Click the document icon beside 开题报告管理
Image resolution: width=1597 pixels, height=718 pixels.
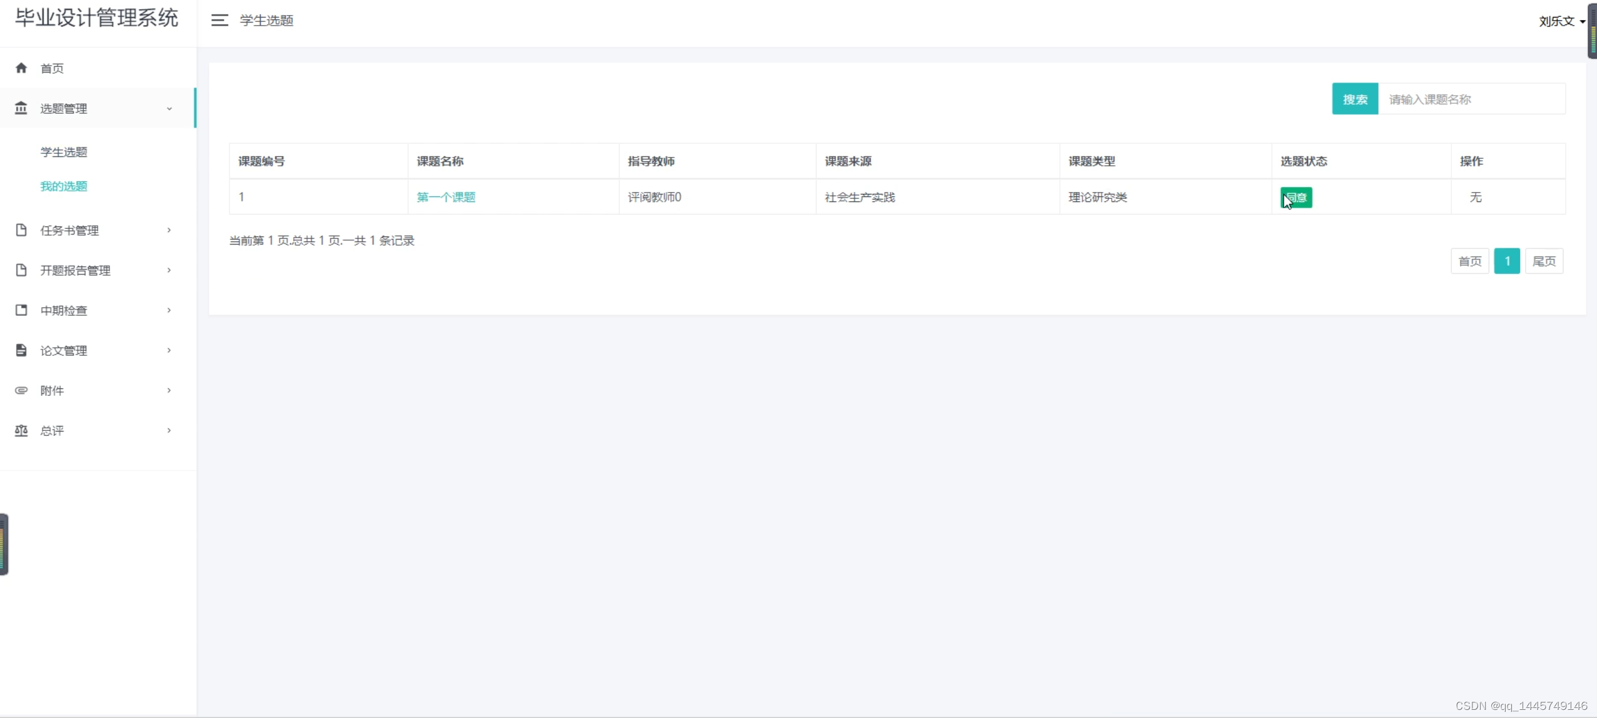(x=21, y=270)
